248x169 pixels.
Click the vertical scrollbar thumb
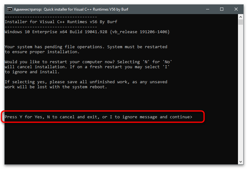click(240, 22)
